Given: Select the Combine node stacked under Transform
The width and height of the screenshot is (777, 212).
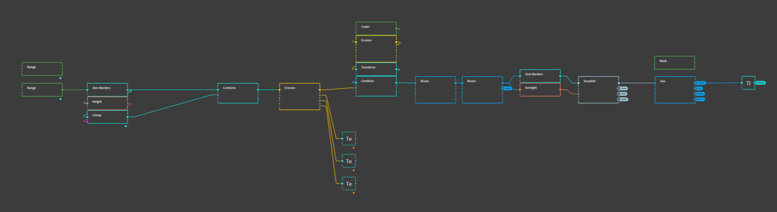Looking at the screenshot, I should tap(376, 86).
